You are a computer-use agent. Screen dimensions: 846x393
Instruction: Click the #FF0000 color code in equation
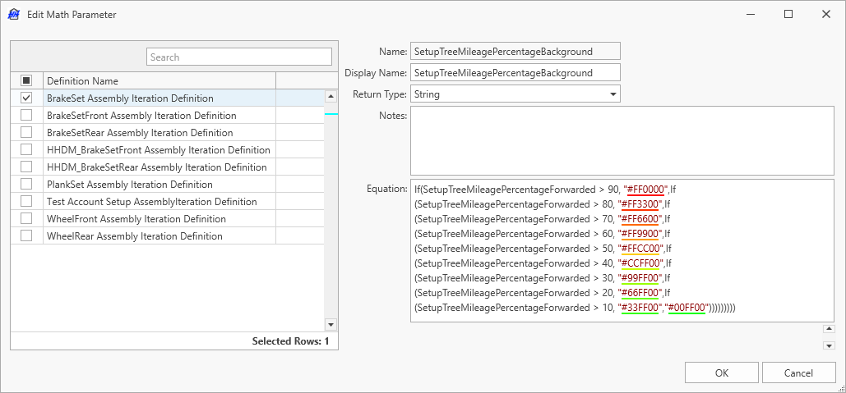tap(645, 190)
